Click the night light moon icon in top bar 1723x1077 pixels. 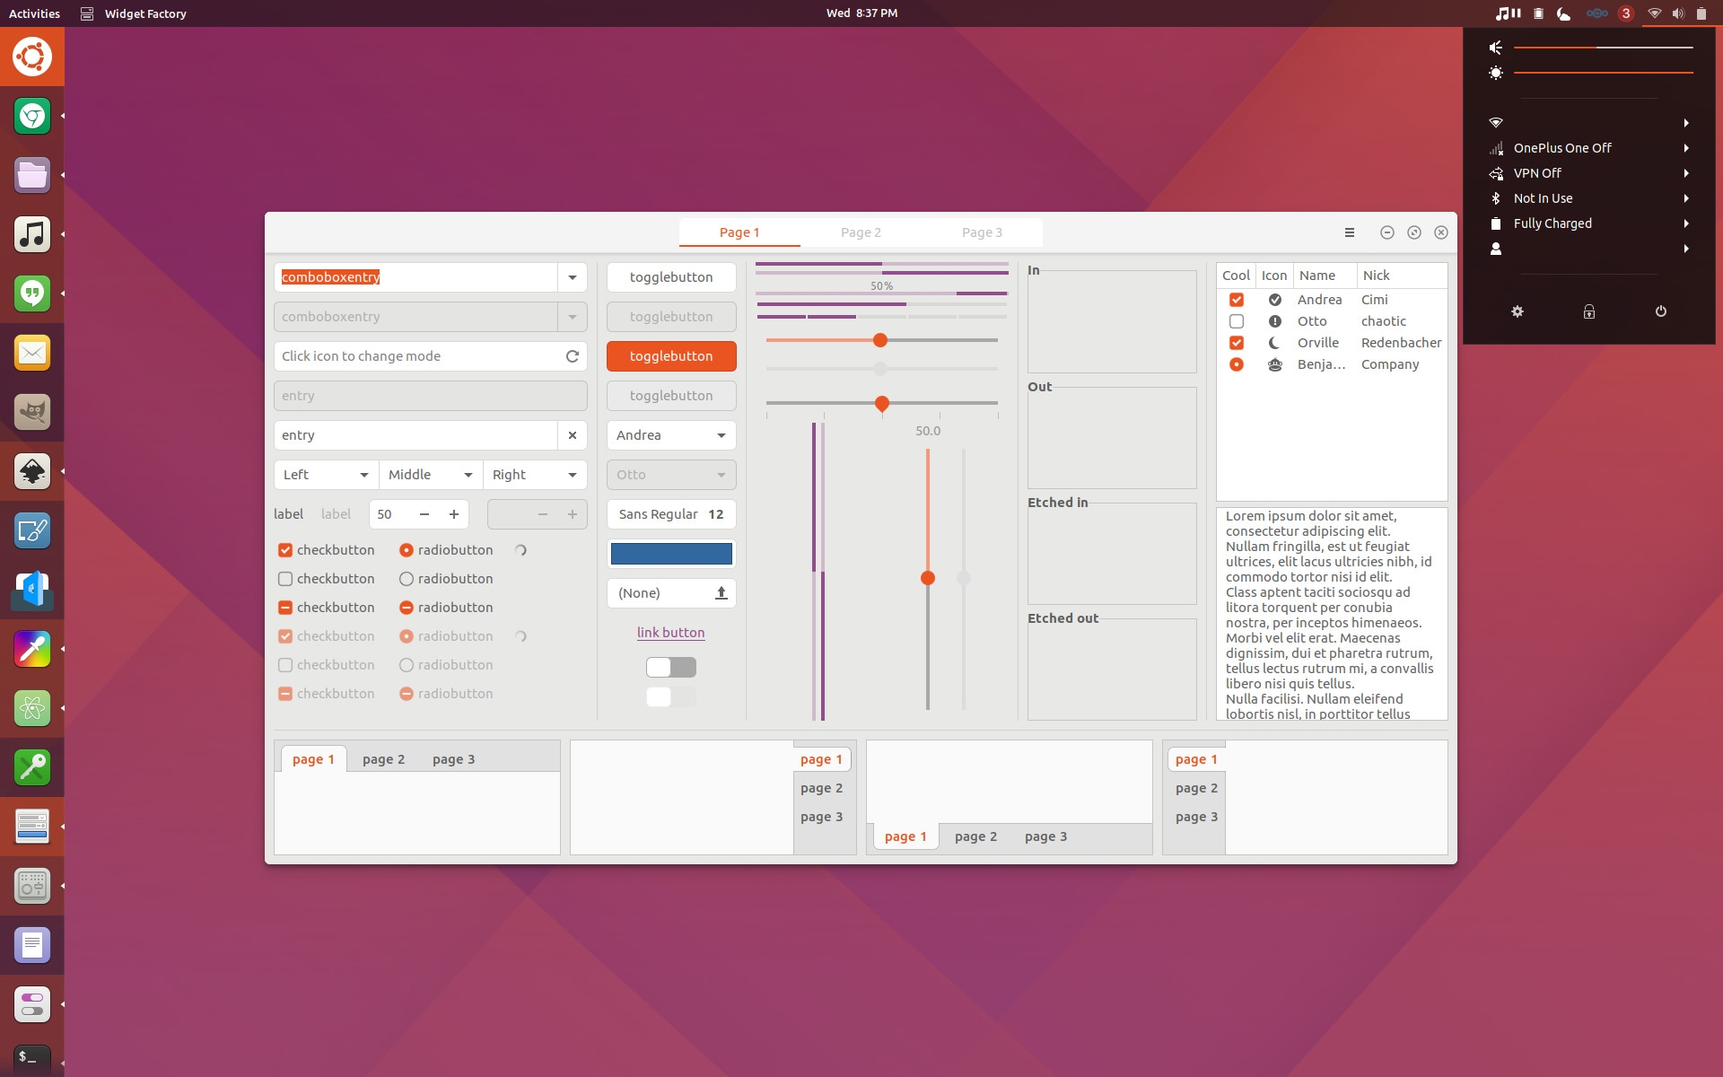1564,13
